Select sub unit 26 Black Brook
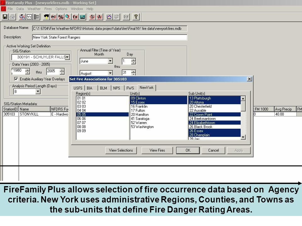302x226 pixels. pos(215,127)
